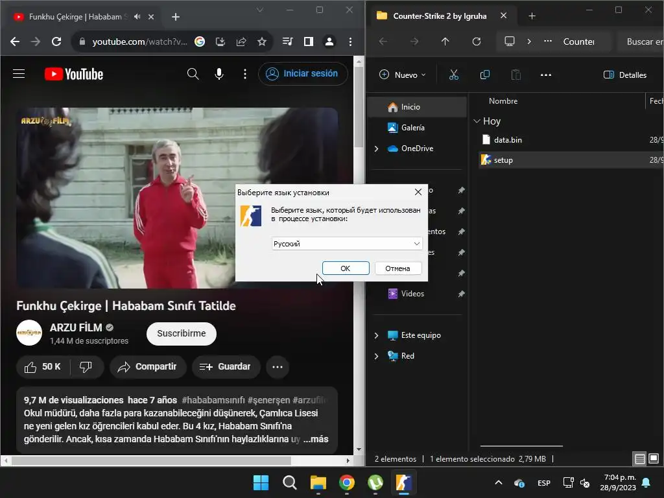
Task: Open Chrome profile icon
Action: click(329, 41)
